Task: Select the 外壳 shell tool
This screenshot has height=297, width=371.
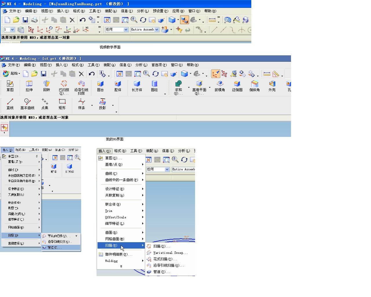Action: [x=272, y=86]
